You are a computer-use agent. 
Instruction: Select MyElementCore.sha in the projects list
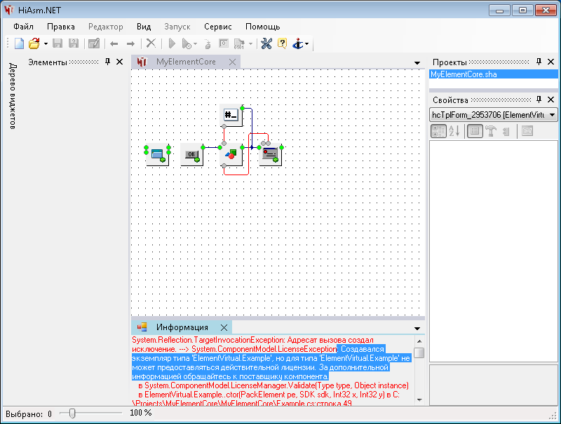point(464,74)
